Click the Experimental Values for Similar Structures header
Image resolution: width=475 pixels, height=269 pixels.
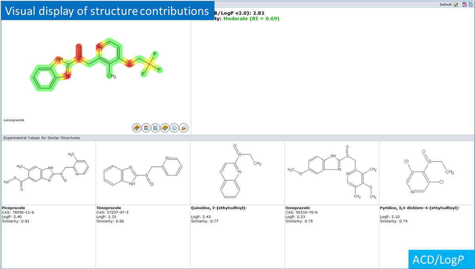click(42, 138)
